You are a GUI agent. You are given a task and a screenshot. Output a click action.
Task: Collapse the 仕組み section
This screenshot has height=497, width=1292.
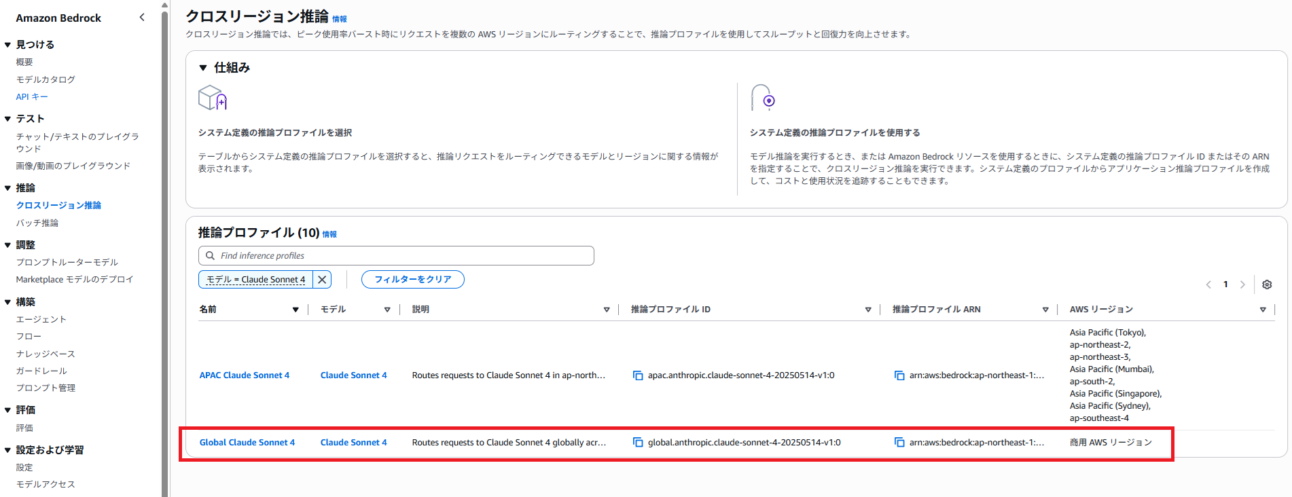tap(203, 68)
